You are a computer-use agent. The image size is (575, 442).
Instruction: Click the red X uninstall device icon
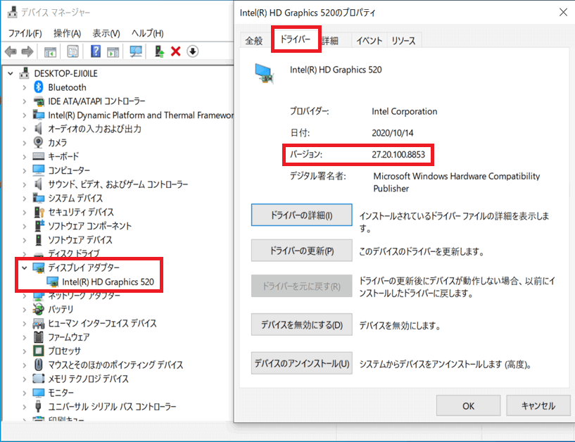[176, 51]
